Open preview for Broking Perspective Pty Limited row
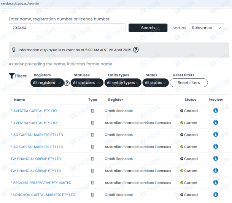 click(216, 182)
